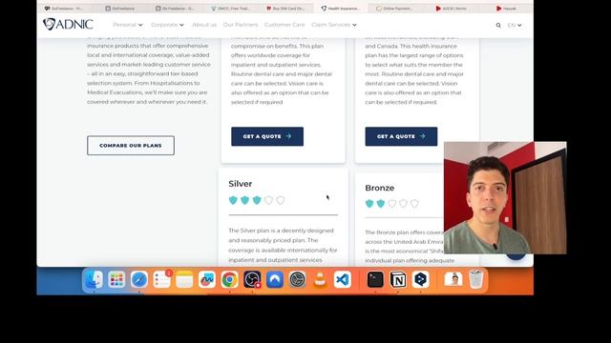Open OBS Studio from the dock
611x343 pixels.
click(x=252, y=279)
